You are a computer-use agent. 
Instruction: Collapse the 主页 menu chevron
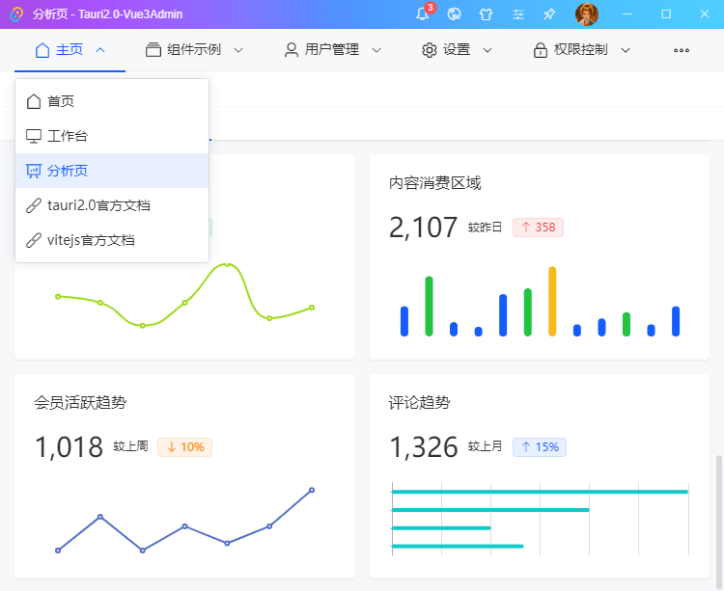[x=100, y=50]
